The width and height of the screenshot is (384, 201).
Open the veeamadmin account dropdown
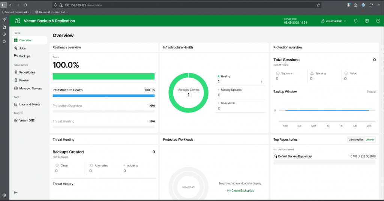[333, 21]
